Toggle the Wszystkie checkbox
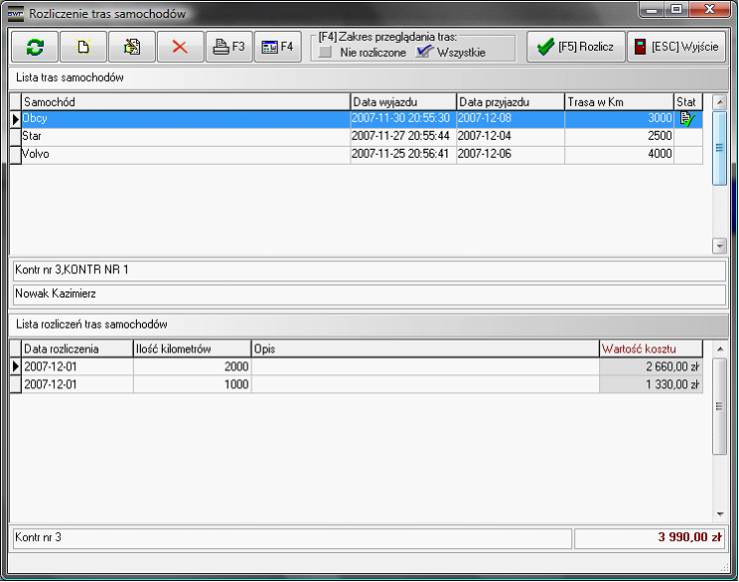 [425, 53]
